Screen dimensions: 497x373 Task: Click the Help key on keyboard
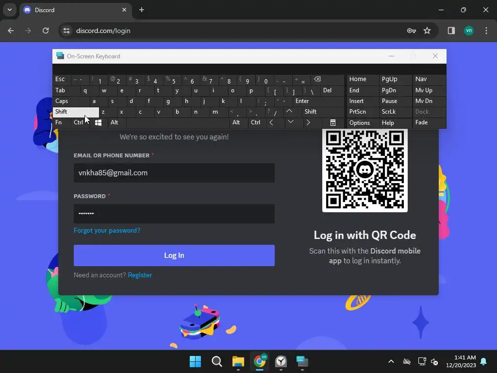395,123
